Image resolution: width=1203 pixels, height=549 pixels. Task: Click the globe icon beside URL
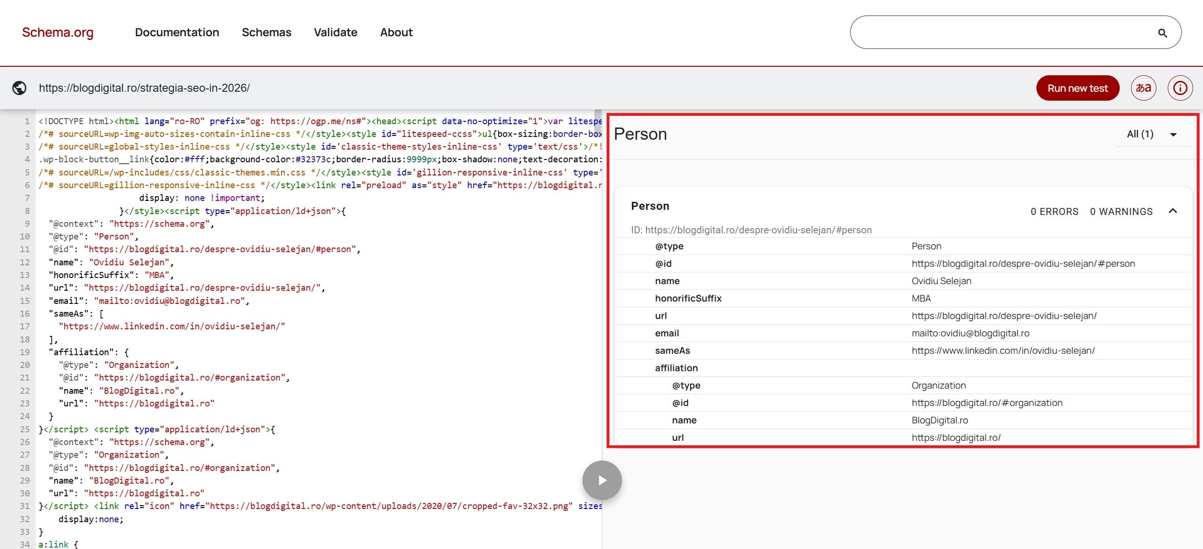coord(19,88)
